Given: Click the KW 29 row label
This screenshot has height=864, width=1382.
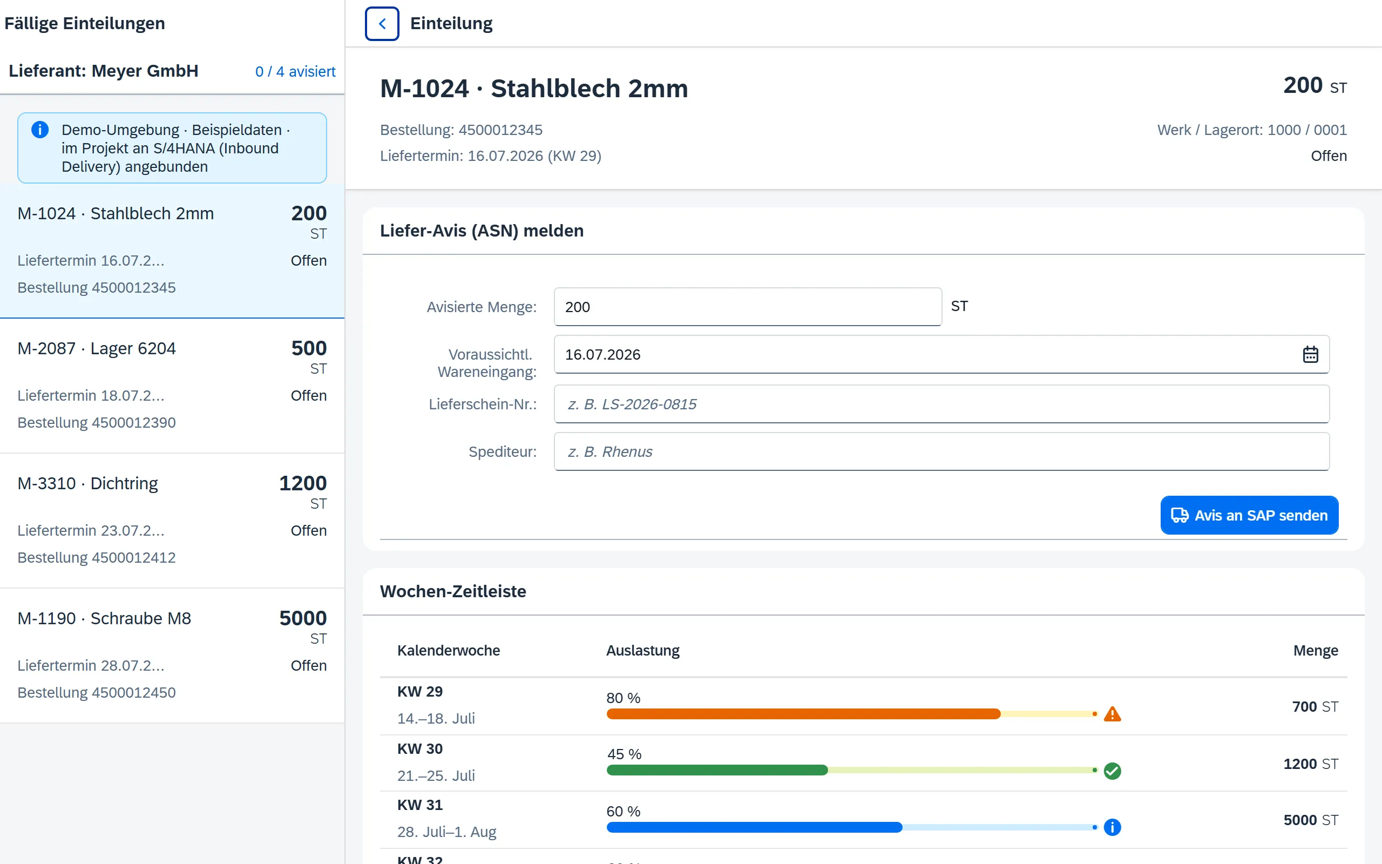Looking at the screenshot, I should pyautogui.click(x=420, y=691).
